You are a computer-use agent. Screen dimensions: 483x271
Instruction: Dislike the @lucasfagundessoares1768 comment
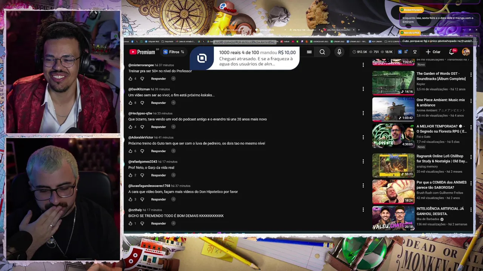(x=142, y=199)
